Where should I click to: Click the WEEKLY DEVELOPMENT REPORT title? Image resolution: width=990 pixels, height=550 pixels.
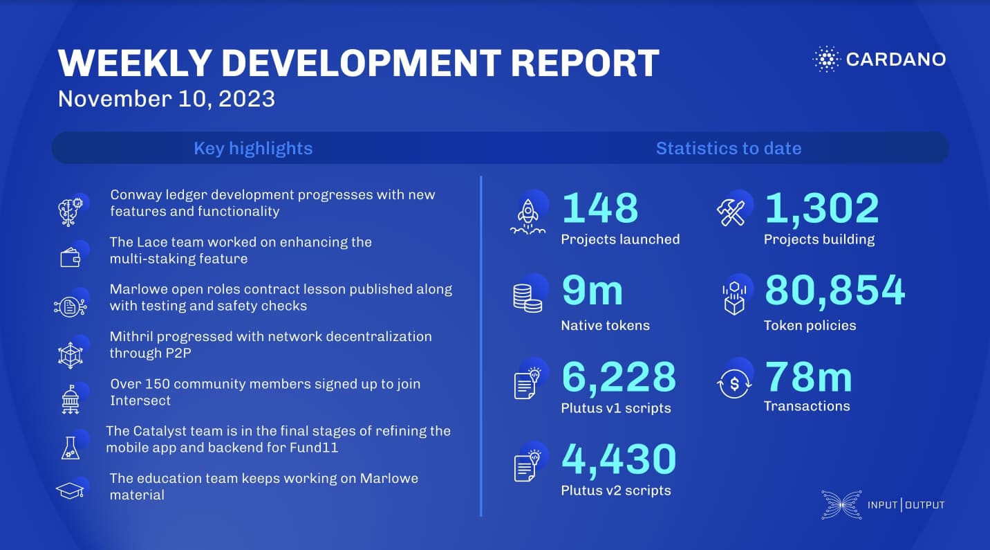pos(359,63)
